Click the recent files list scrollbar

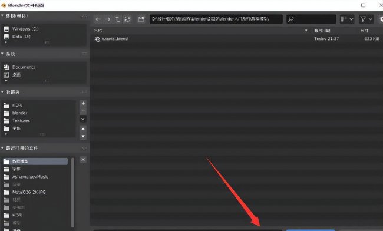click(72, 193)
